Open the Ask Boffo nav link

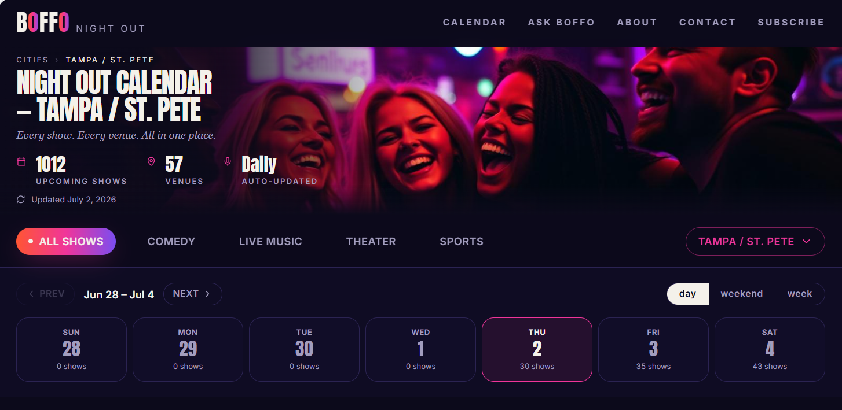pyautogui.click(x=561, y=23)
